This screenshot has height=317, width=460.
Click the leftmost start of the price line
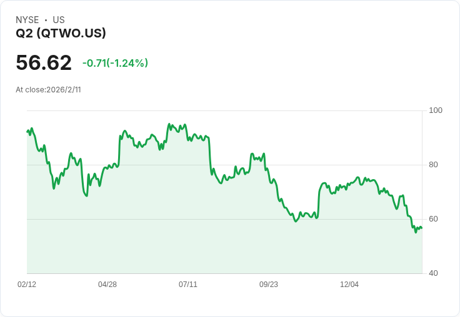tap(27, 131)
